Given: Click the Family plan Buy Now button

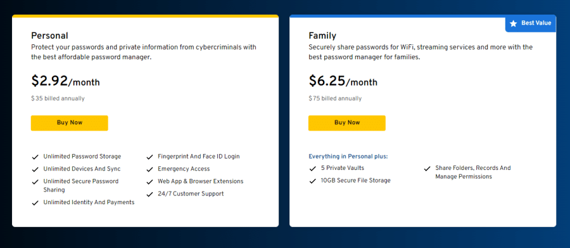Looking at the screenshot, I should (347, 123).
